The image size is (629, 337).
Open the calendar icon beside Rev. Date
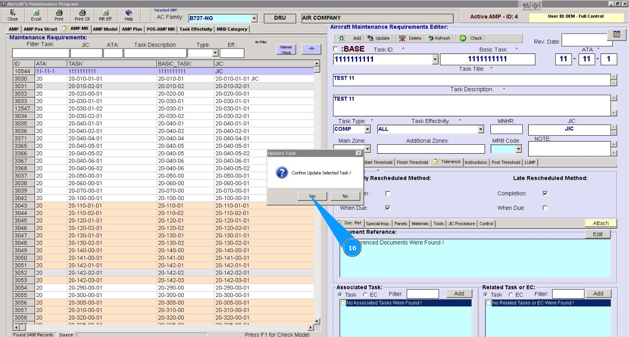pyautogui.click(x=616, y=35)
